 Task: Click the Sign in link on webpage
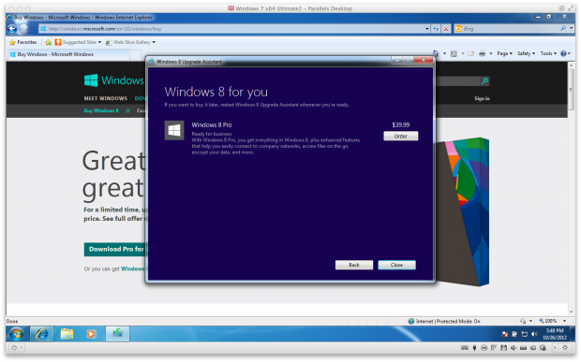482,98
